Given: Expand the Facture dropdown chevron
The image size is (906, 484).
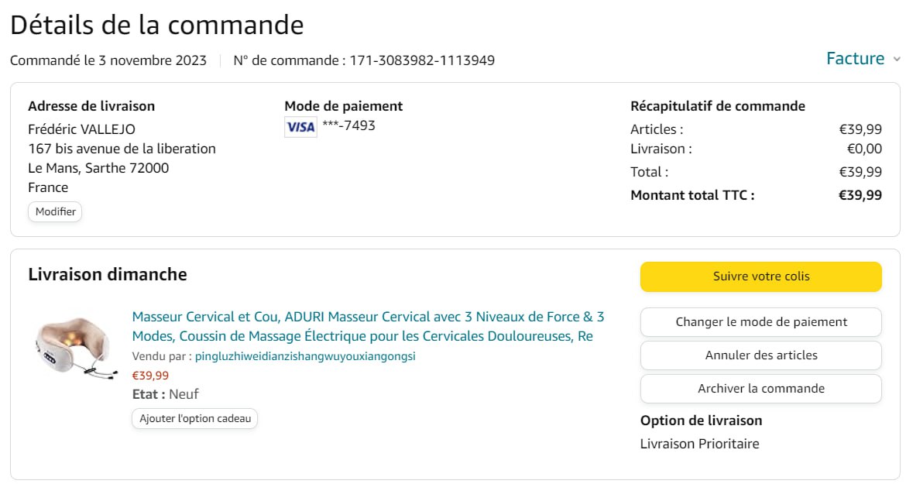Looking at the screenshot, I should point(897,60).
